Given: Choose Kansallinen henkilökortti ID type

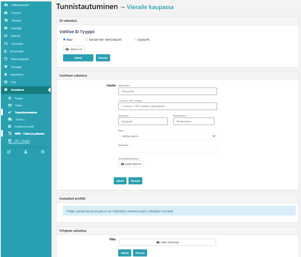Looking at the screenshot, I should [x=87, y=39].
